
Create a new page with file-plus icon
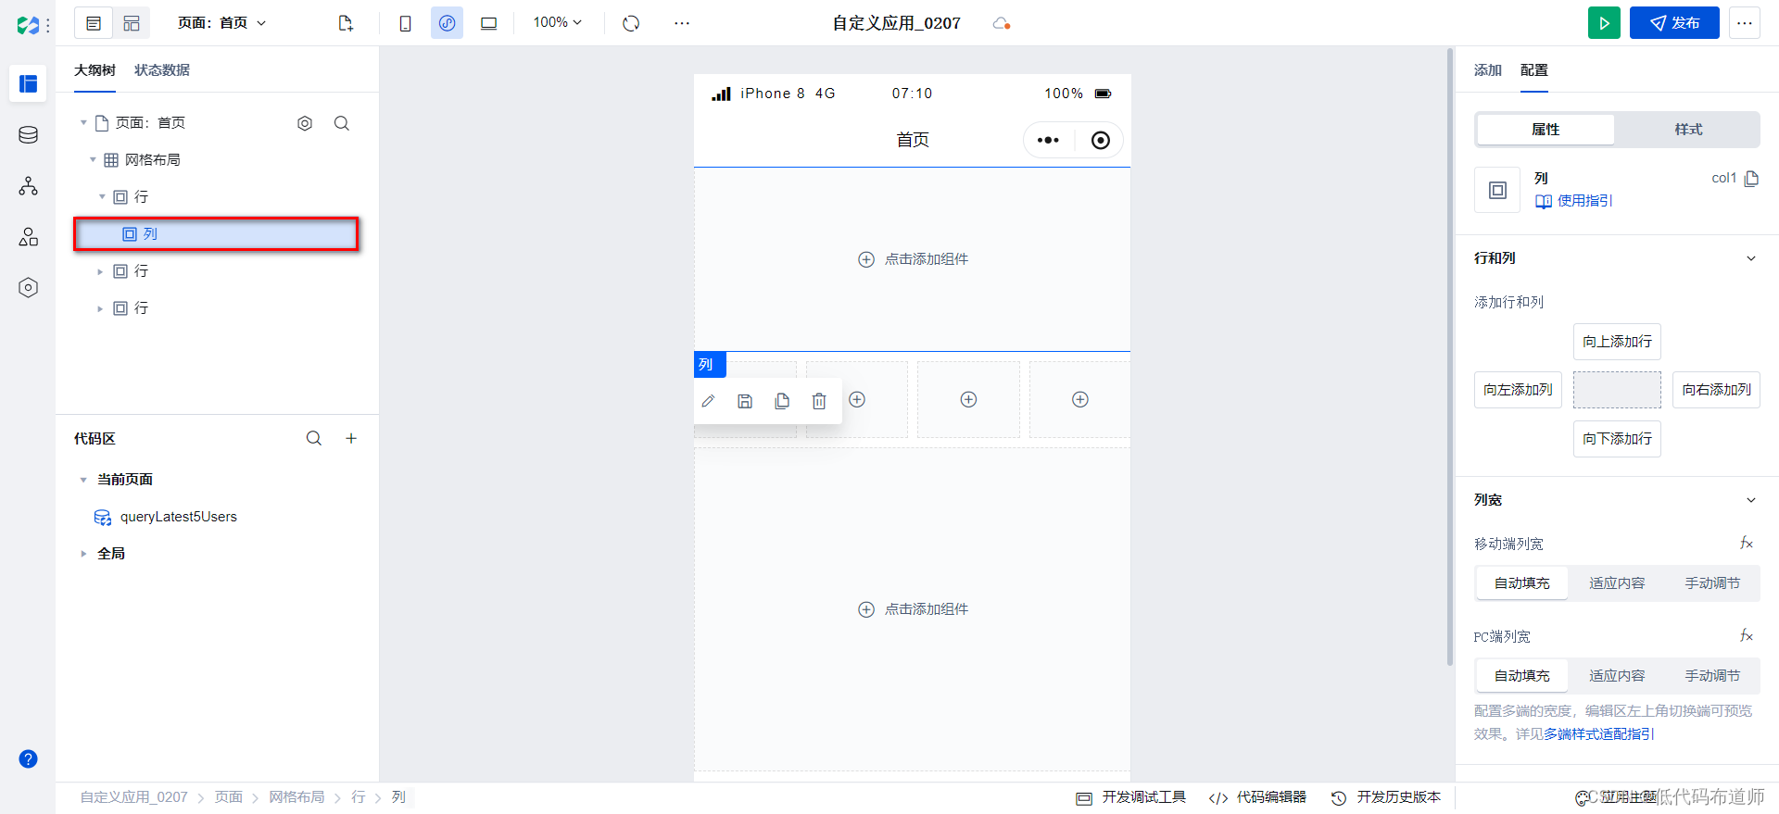click(346, 23)
